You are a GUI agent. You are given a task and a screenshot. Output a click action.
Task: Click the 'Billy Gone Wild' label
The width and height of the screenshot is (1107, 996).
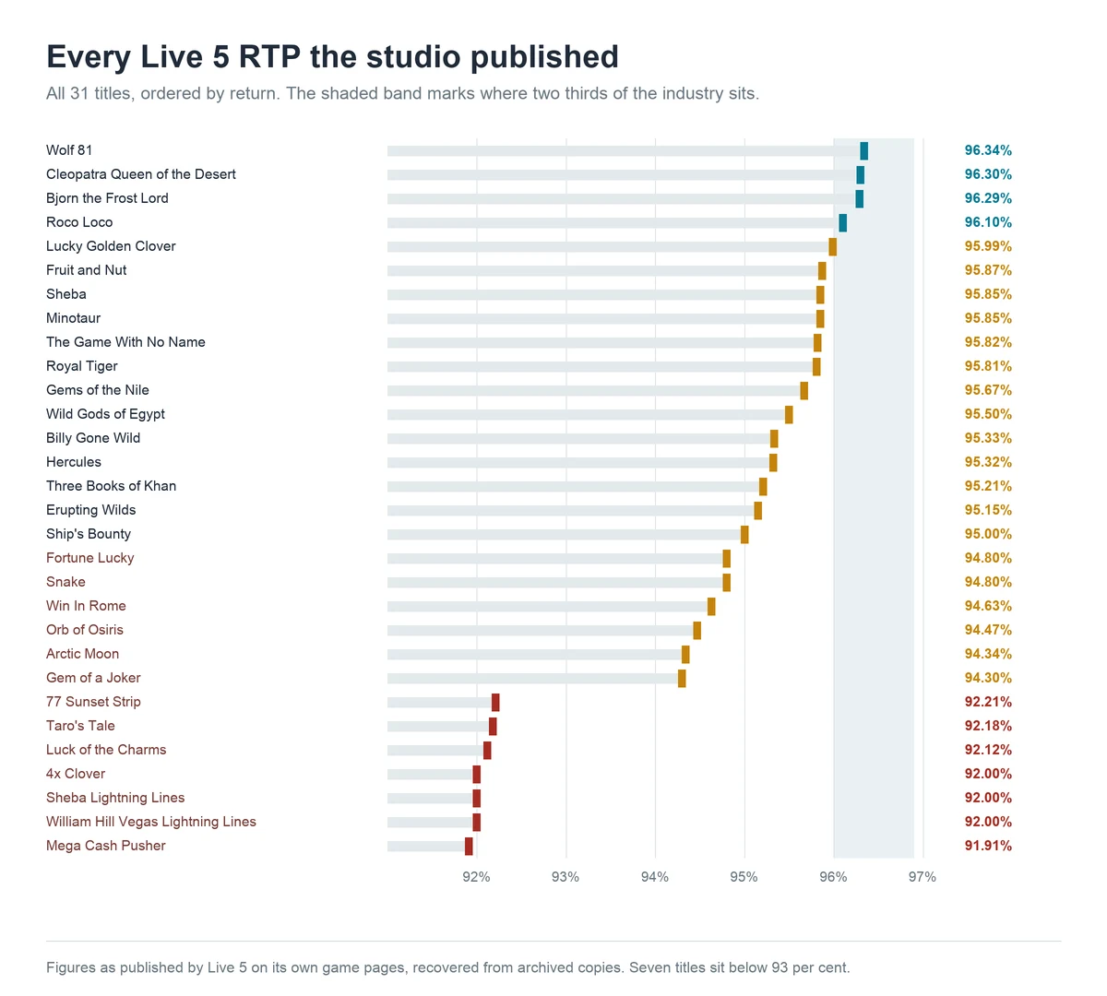coord(93,438)
